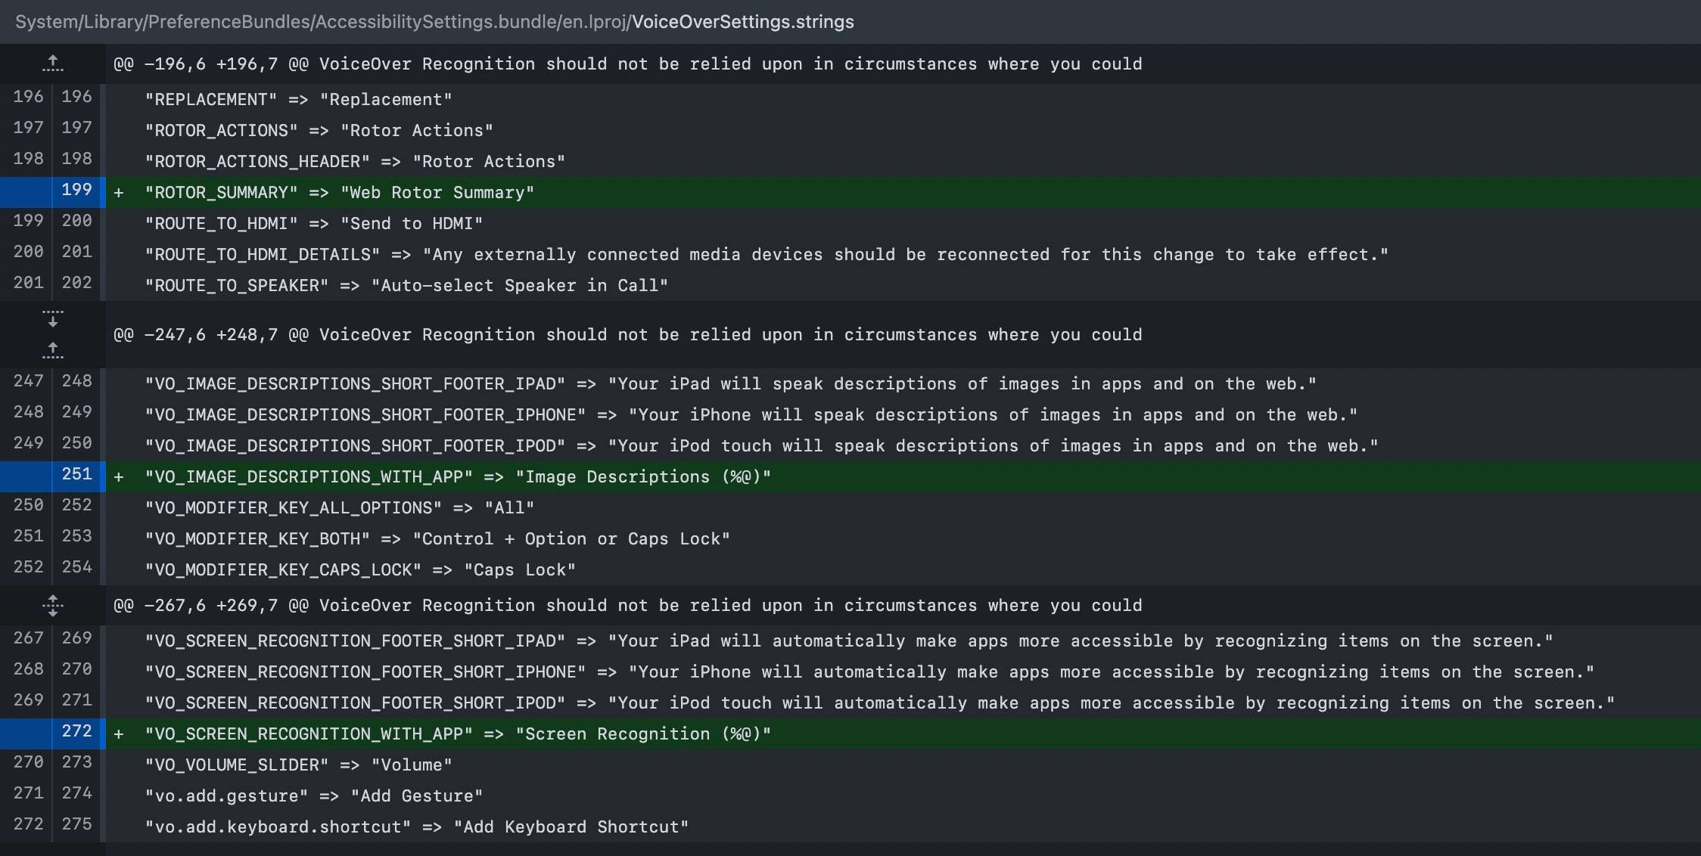Image resolution: width=1701 pixels, height=856 pixels.
Task: Expand down arrow before the -247,6 hunk
Action: (x=52, y=318)
